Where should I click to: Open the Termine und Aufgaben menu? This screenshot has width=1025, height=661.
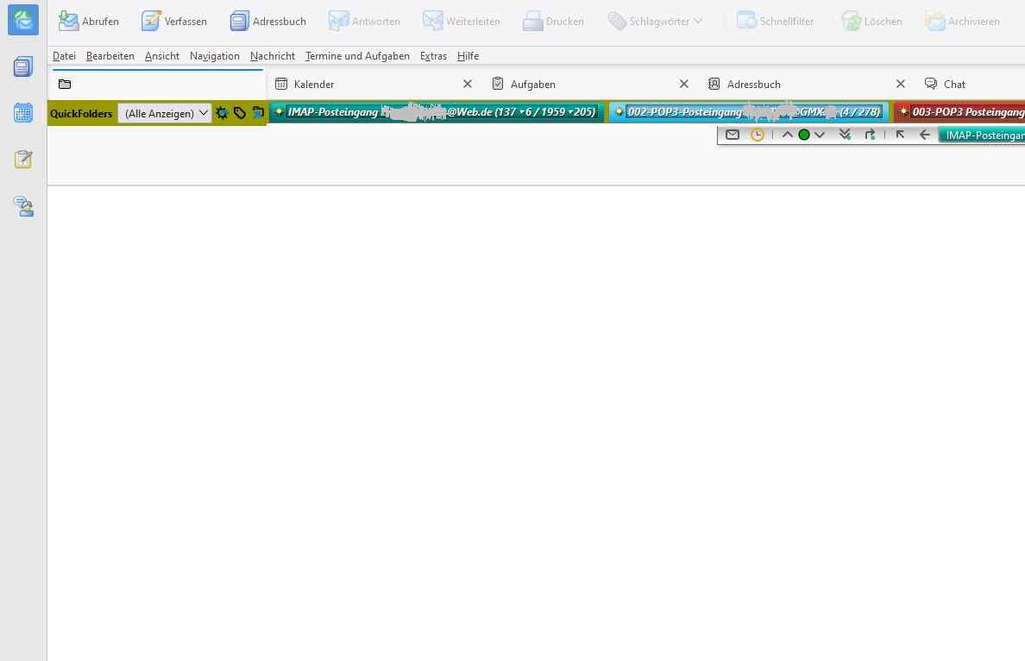point(357,56)
